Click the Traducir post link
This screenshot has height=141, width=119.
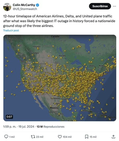pyautogui.click(x=11, y=30)
